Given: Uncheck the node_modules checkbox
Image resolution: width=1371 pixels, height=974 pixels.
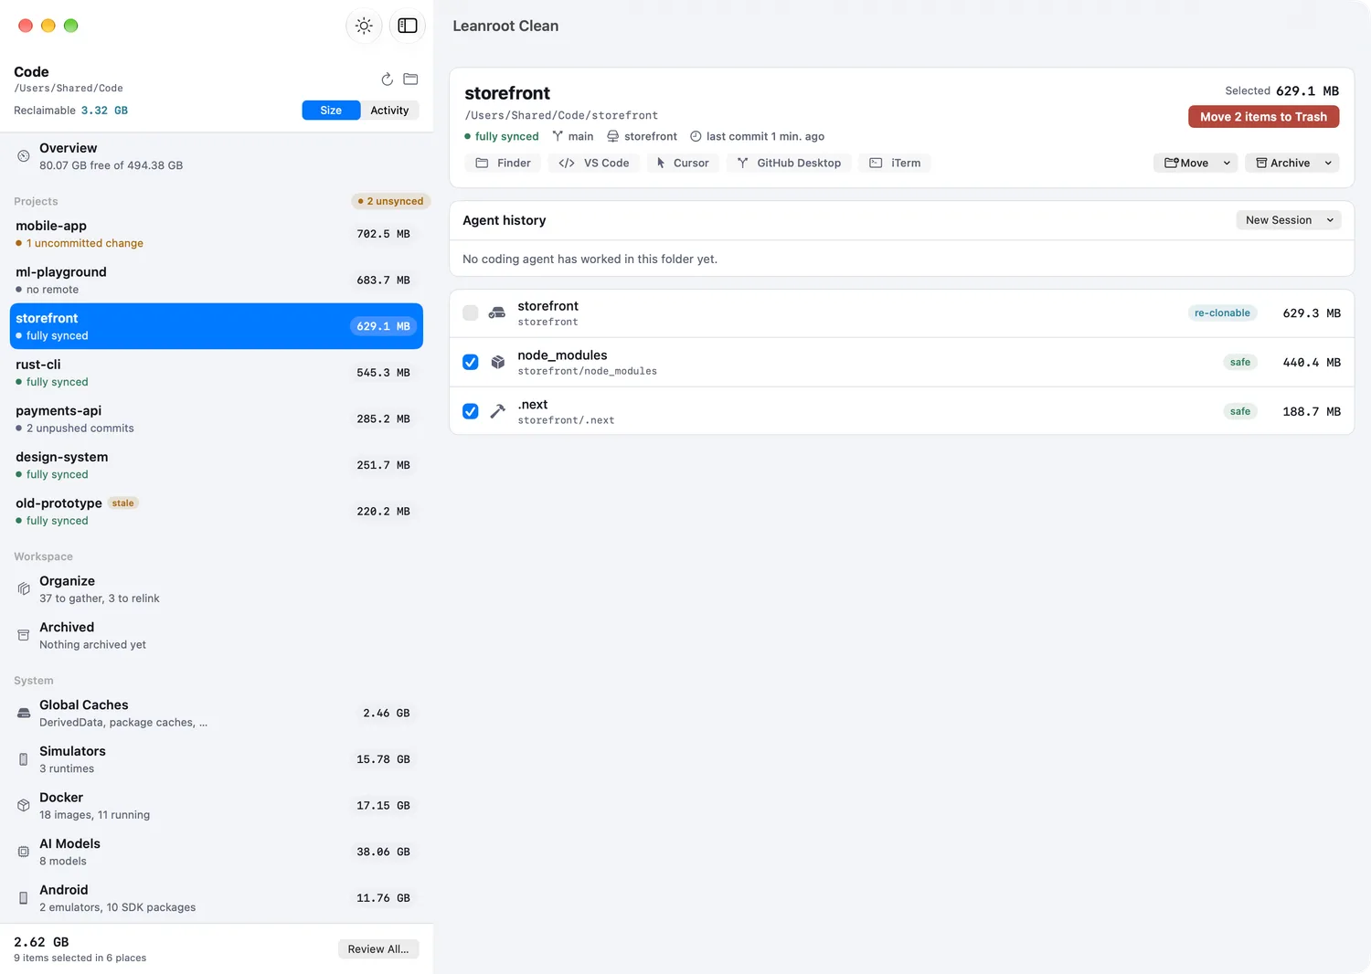Looking at the screenshot, I should tap(471, 362).
